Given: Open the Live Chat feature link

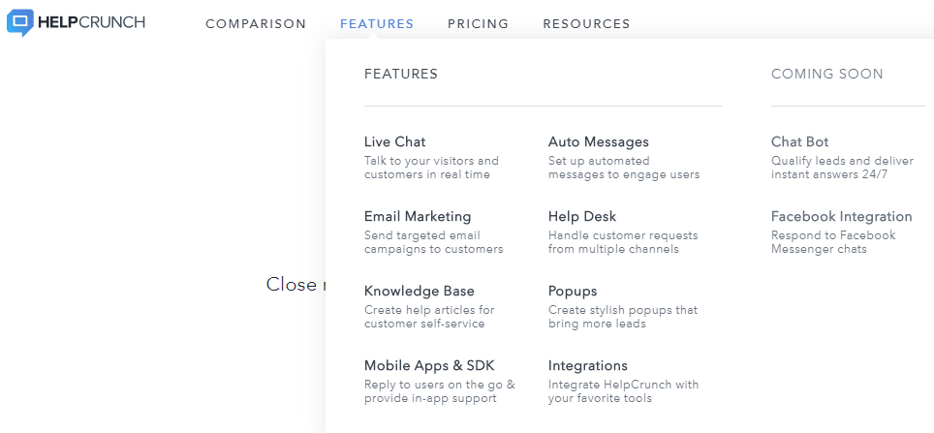Looking at the screenshot, I should [x=395, y=141].
